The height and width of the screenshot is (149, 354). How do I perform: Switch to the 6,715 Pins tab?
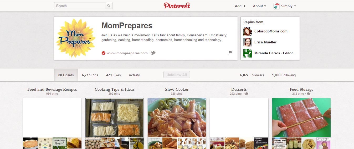pyautogui.click(x=90, y=75)
